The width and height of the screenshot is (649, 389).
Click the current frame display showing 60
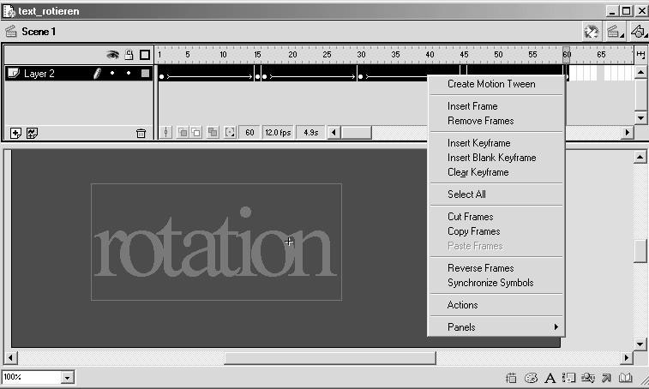pos(249,133)
